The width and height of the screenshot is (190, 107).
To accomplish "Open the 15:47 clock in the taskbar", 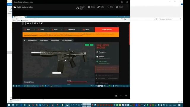I will pyautogui.click(x=175, y=105).
